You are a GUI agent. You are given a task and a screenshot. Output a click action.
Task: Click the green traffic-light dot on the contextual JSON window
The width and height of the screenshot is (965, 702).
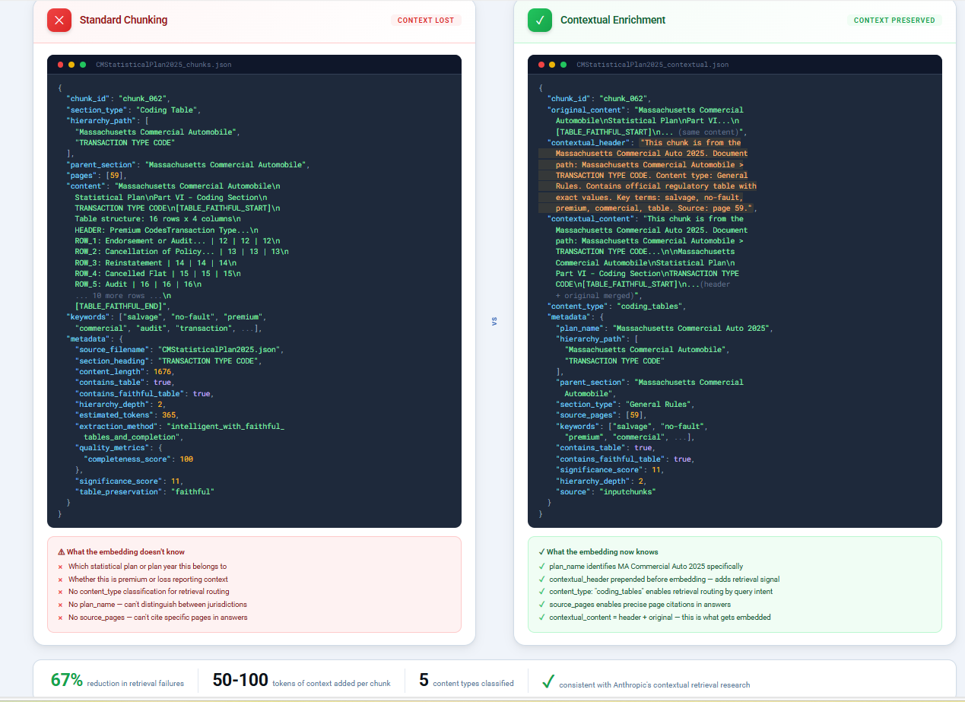click(x=563, y=65)
